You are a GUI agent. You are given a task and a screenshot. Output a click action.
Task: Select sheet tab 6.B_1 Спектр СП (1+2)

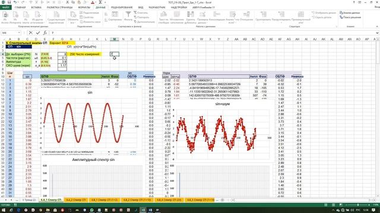tap(104, 200)
